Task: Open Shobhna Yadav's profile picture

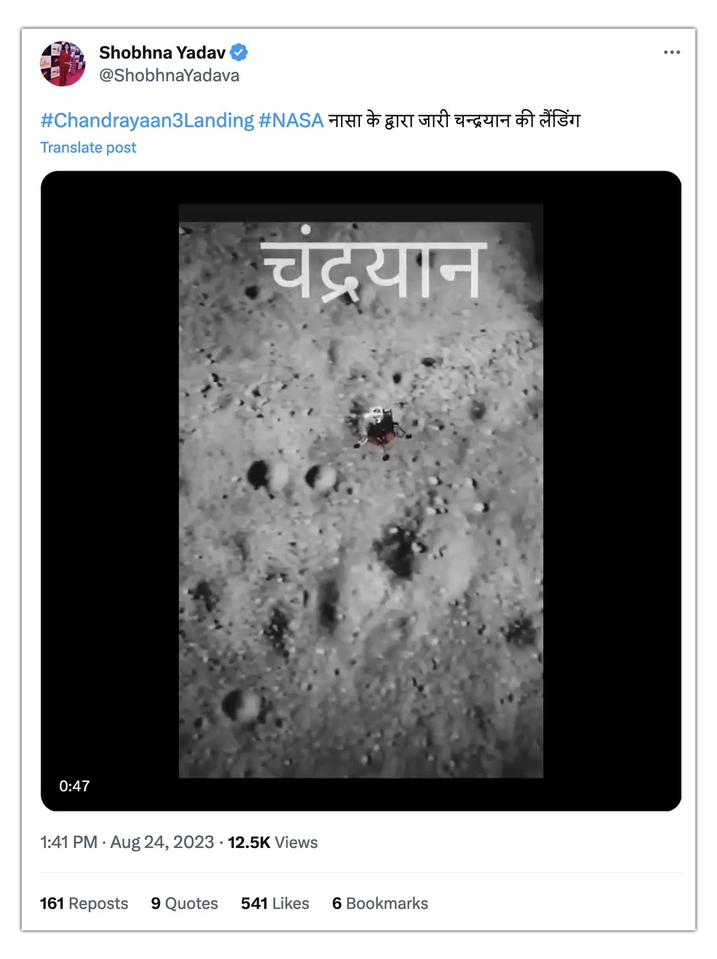Action: (x=63, y=64)
